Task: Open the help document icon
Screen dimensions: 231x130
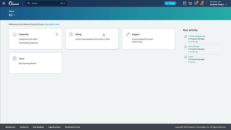Action: point(184,3)
